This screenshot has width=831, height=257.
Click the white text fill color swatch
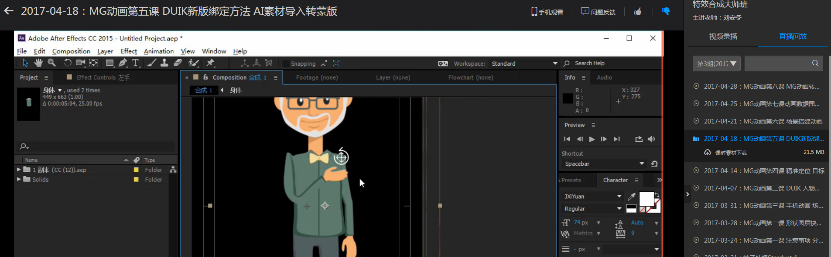point(646,199)
